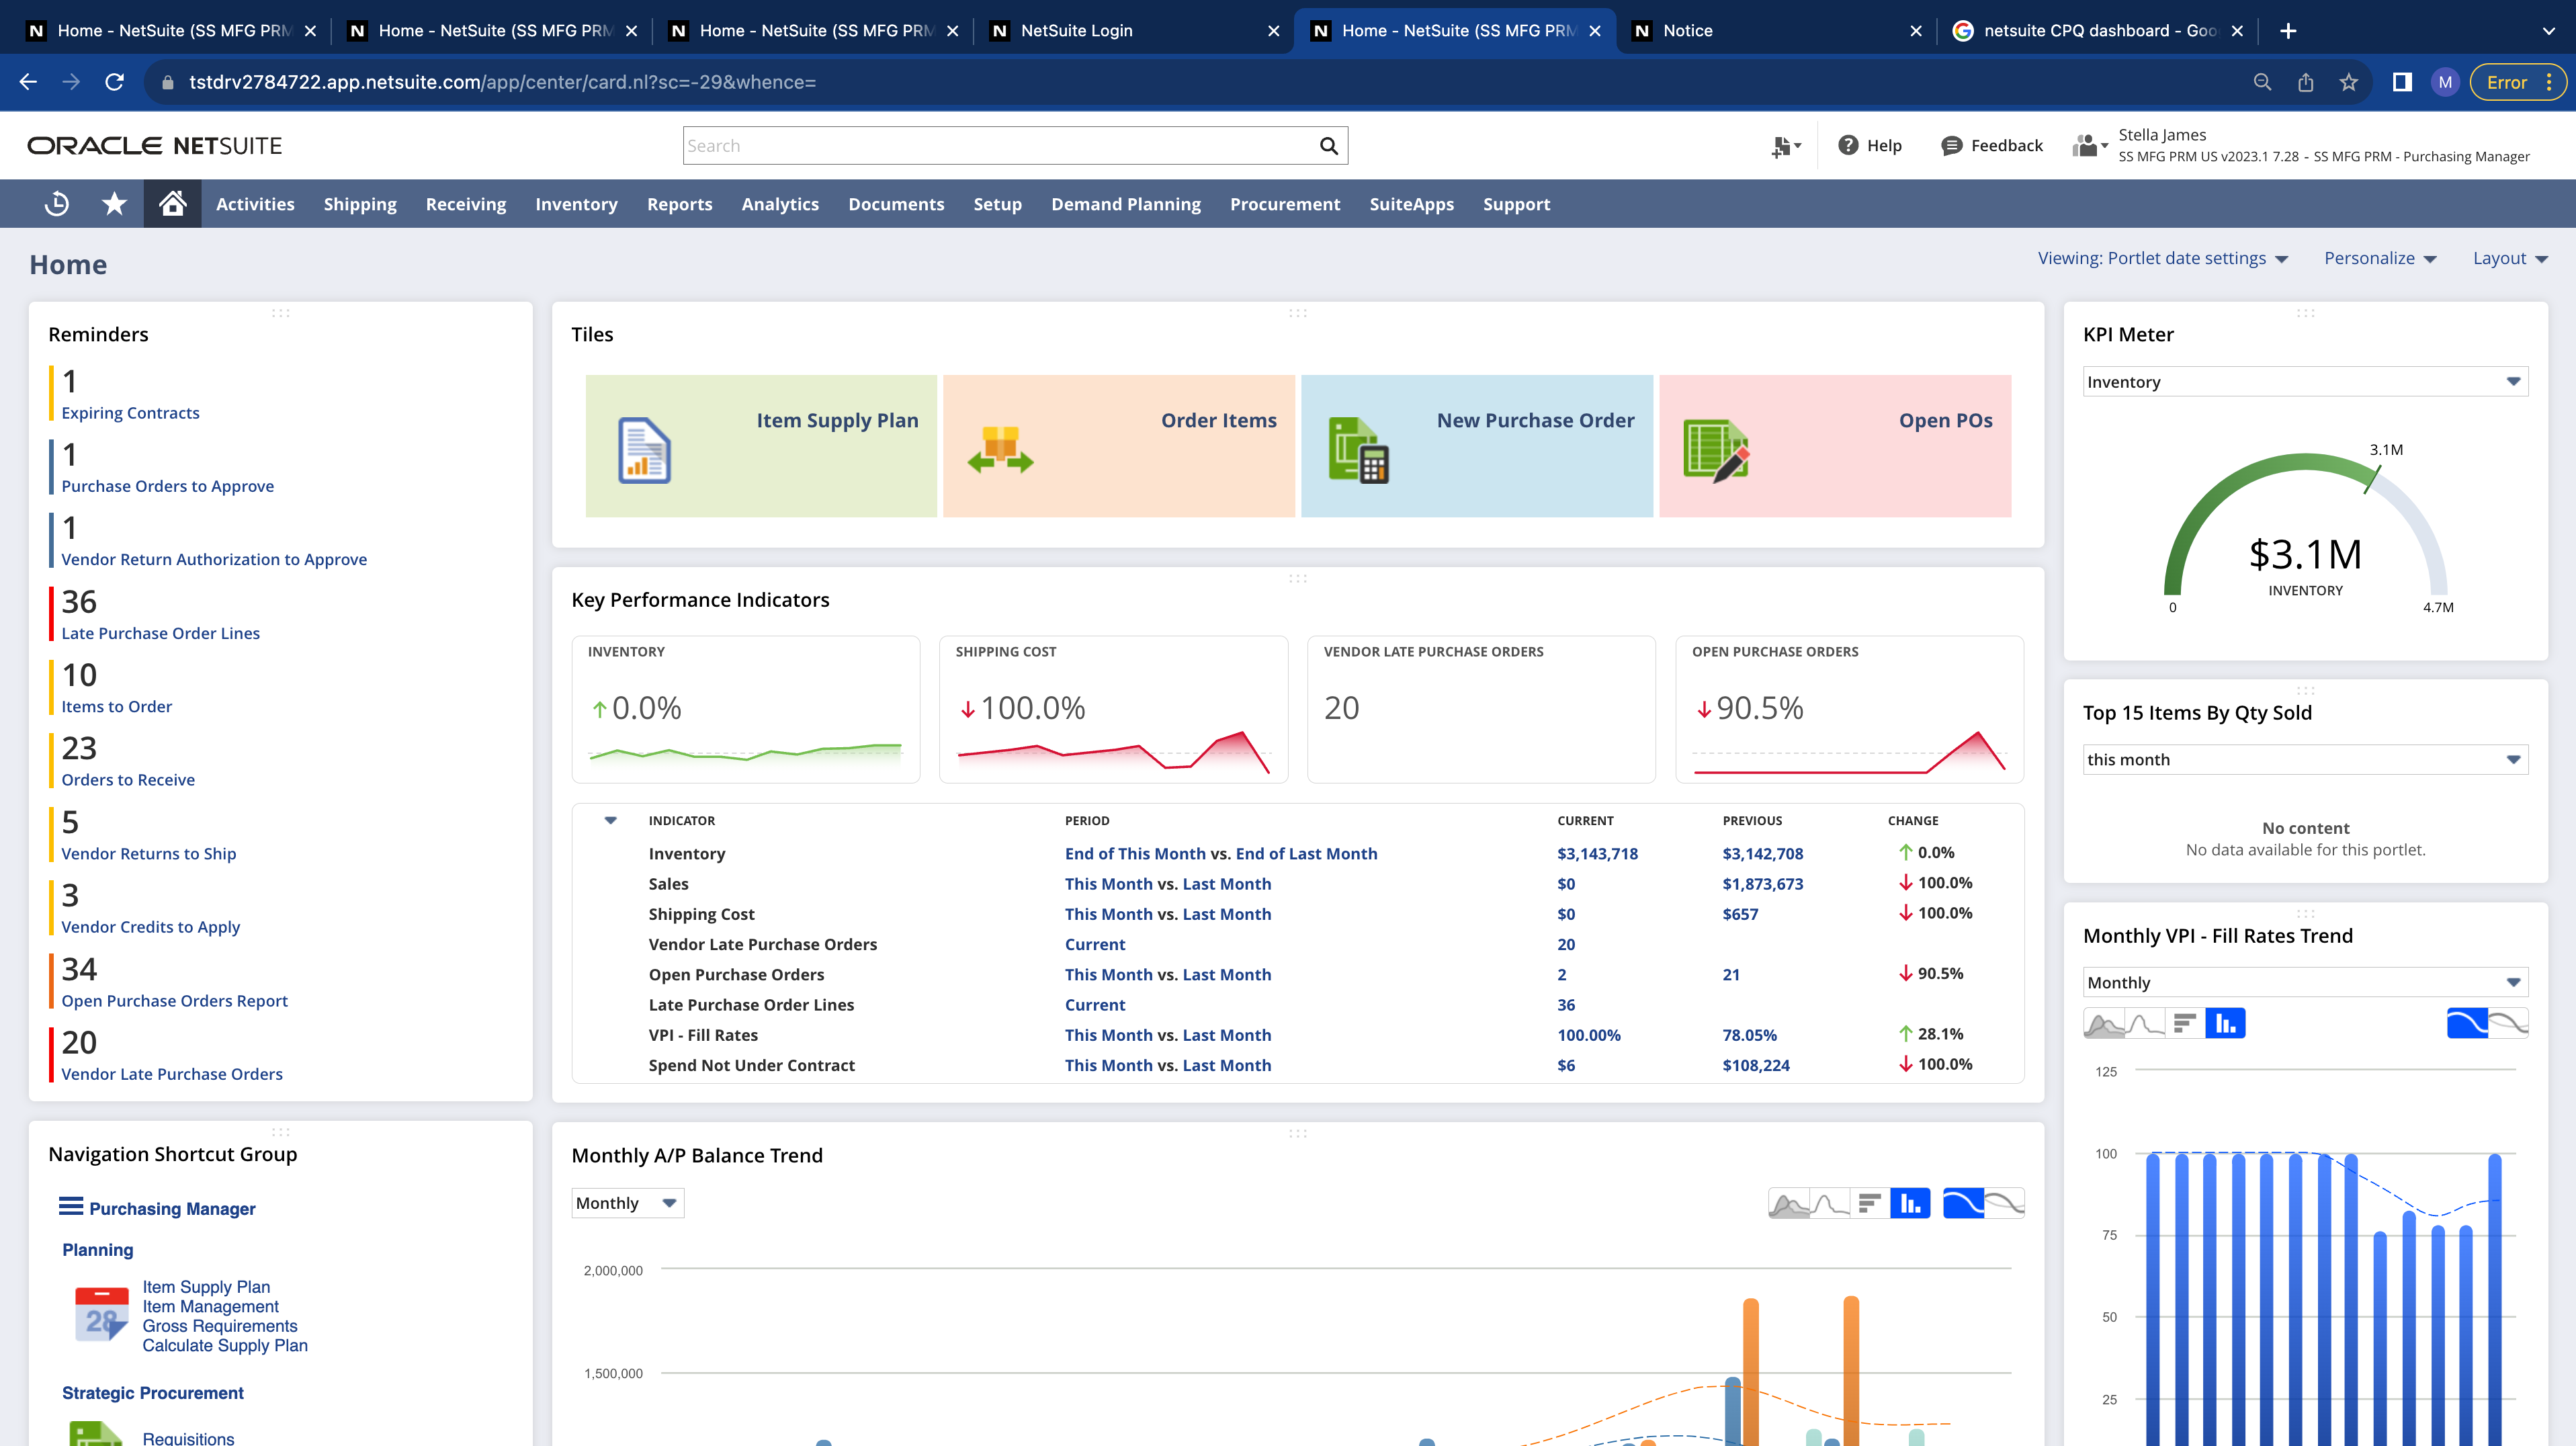
Task: Switch Fill Rates Trend to area chart
Action: [x=2104, y=1023]
